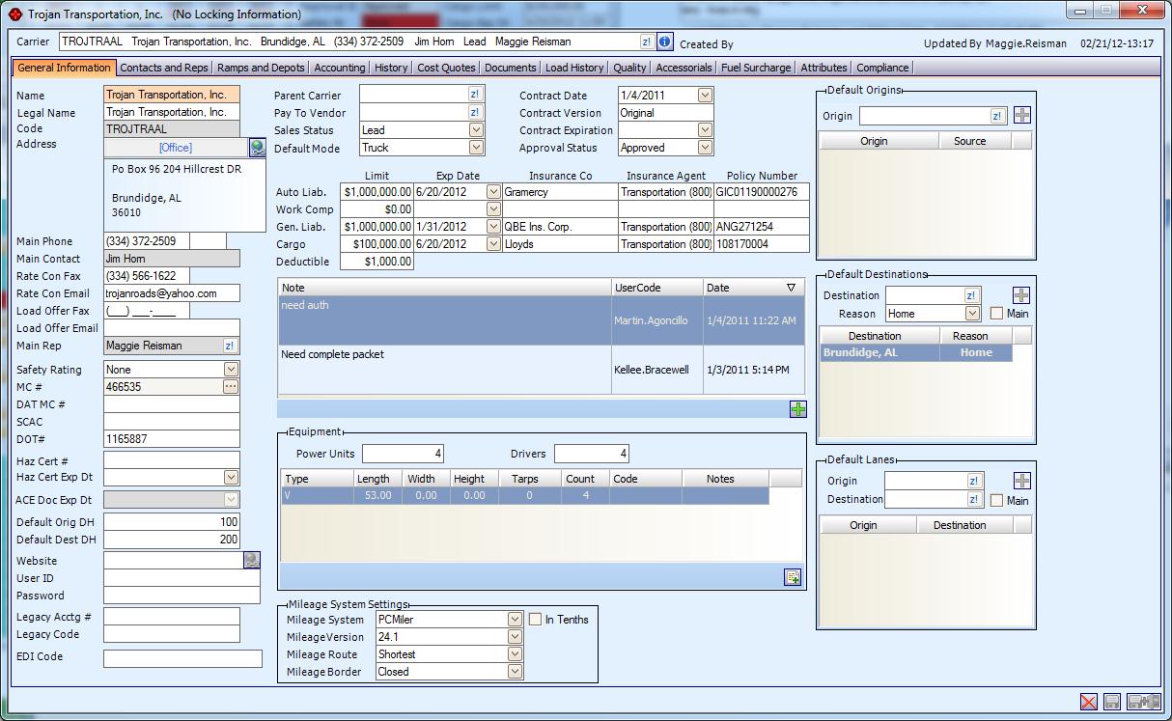Enable Main checkbox in Default Lanes
The width and height of the screenshot is (1172, 721).
click(997, 500)
